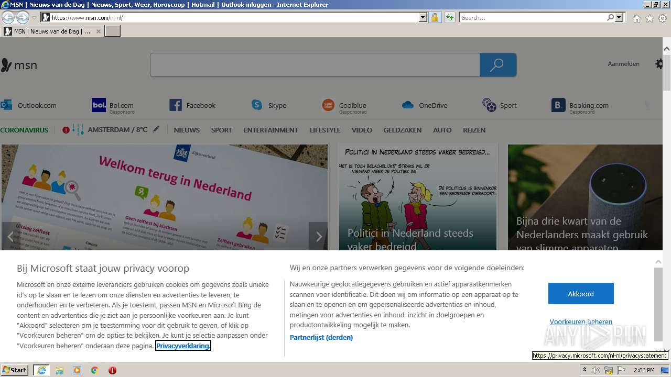The image size is (671, 377).
Task: Open the Reizen menu item
Action: 474,130
